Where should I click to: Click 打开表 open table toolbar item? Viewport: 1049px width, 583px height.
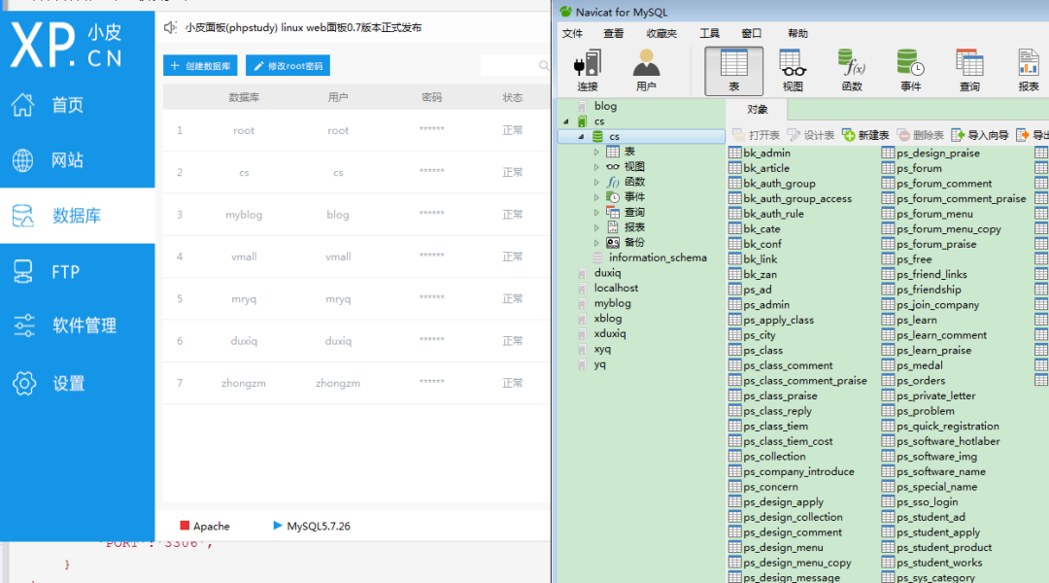coord(756,135)
